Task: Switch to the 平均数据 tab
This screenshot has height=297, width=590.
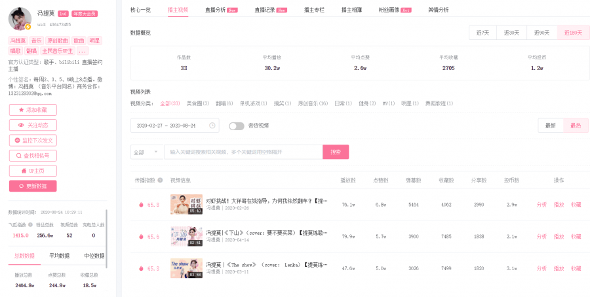Action: [59, 256]
